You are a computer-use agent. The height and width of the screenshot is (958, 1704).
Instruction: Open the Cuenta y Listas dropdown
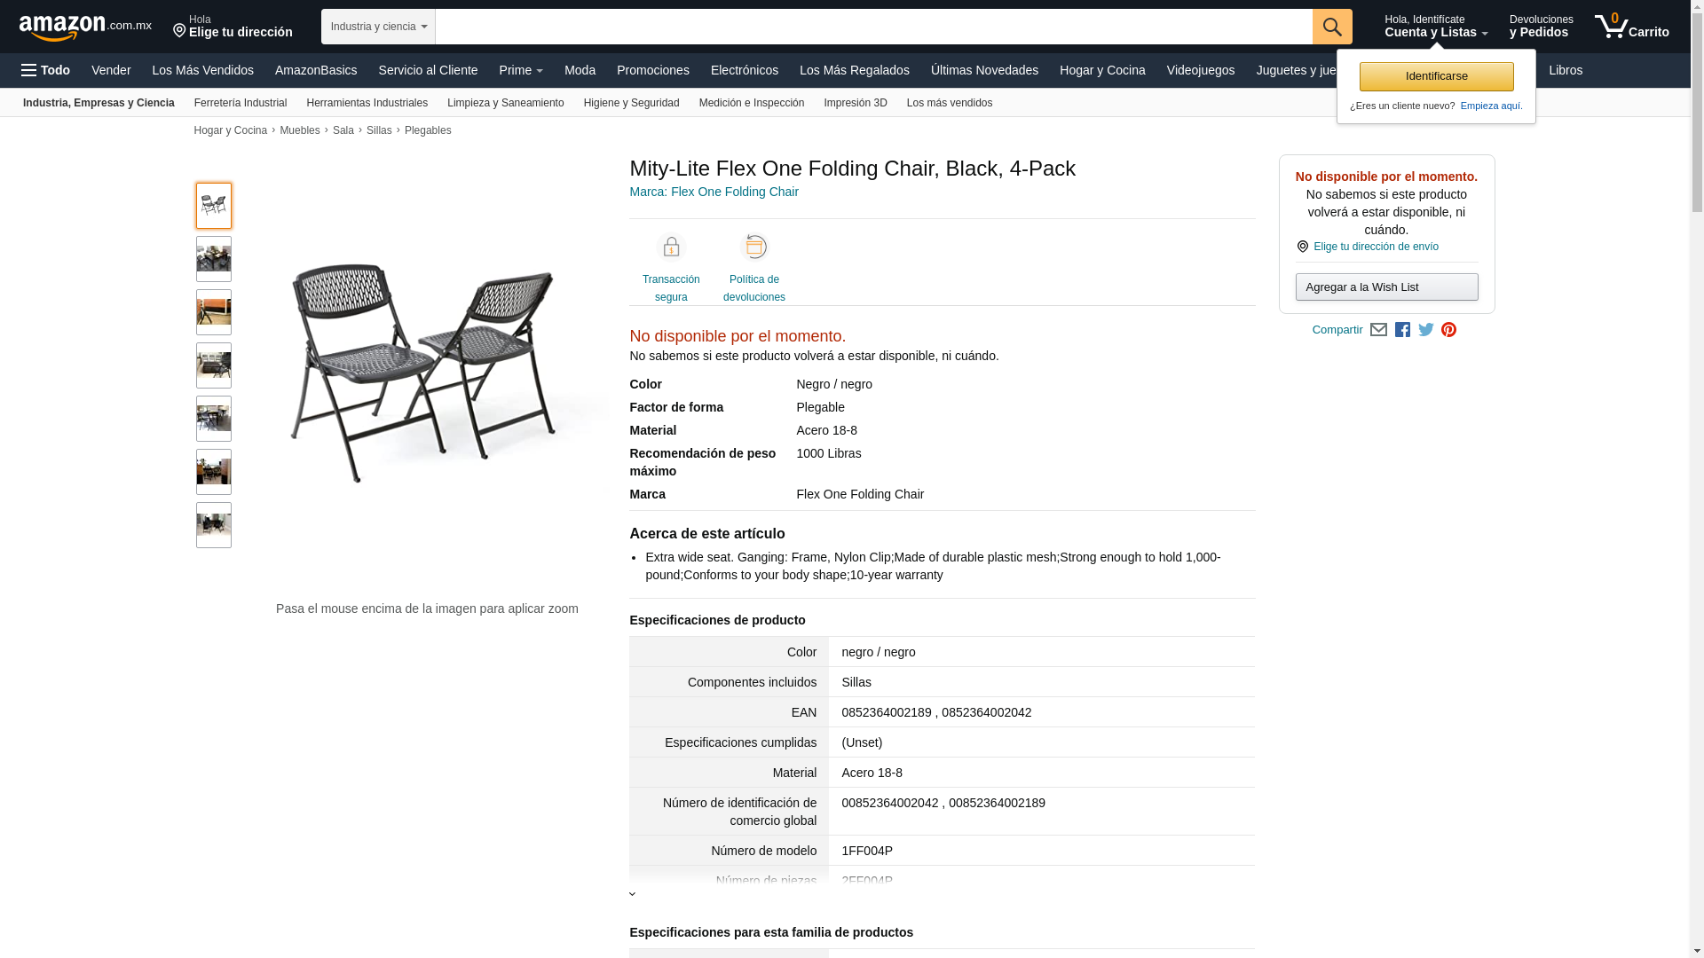[1436, 27]
